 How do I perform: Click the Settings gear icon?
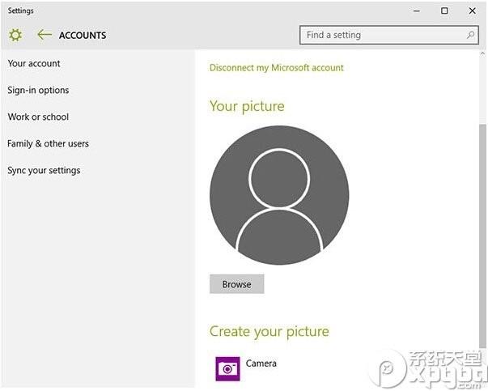[x=15, y=35]
